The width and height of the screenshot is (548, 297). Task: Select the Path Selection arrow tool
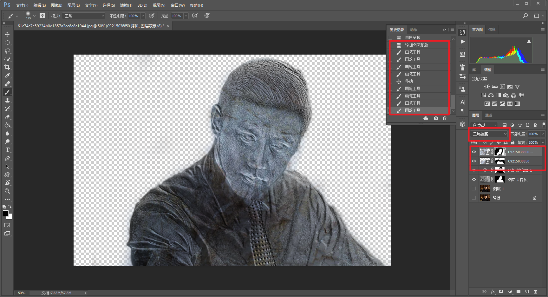point(7,166)
